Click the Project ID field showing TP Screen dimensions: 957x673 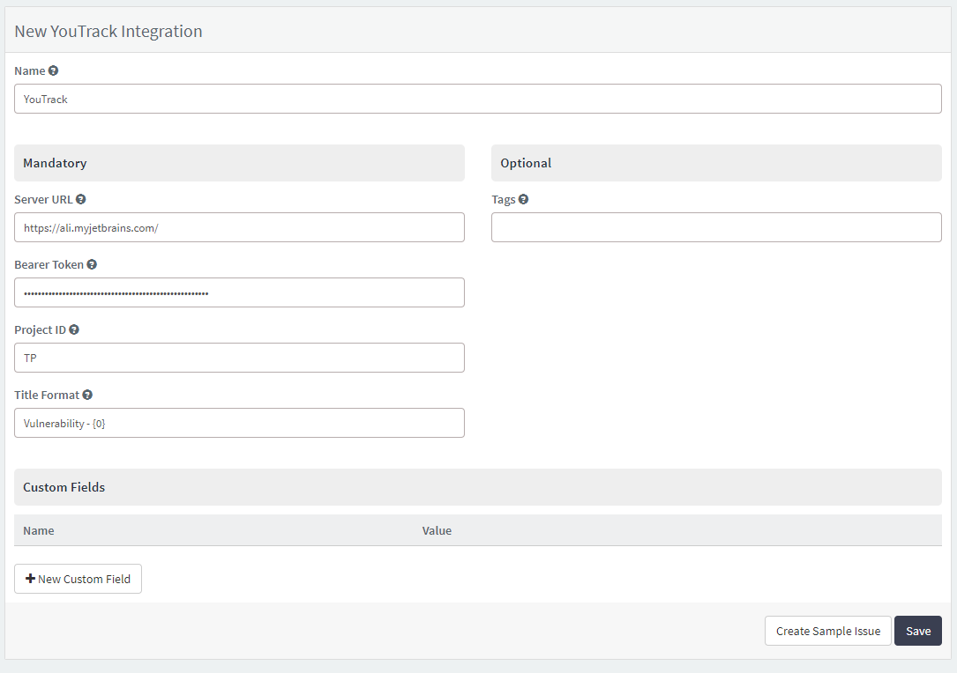point(239,358)
